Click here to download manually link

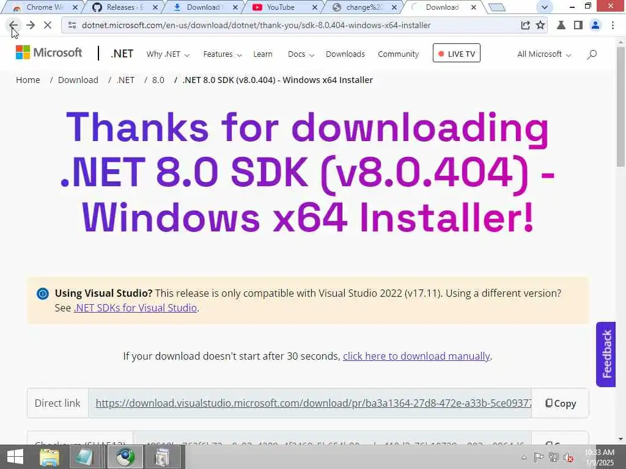(x=416, y=356)
